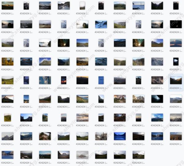The height and width of the screenshot is (166, 184).
Task: Open the winding wet road thumbnail
Action: click(x=63, y=6)
